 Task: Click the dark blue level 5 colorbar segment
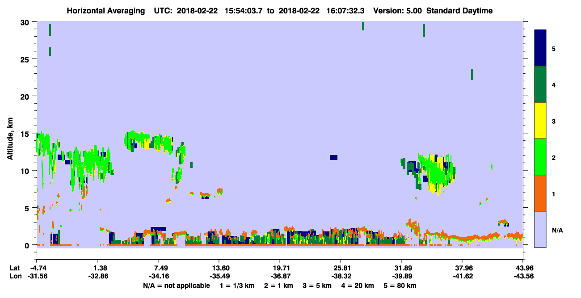pos(540,48)
